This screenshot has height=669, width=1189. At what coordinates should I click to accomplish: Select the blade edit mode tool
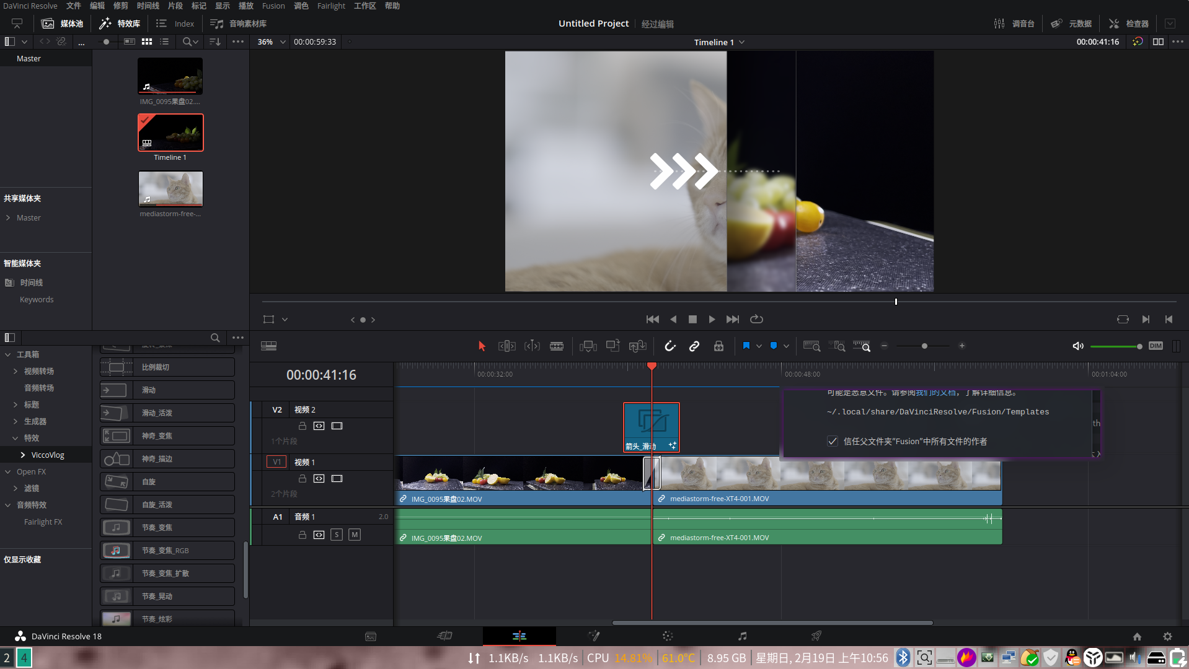pyautogui.click(x=557, y=346)
